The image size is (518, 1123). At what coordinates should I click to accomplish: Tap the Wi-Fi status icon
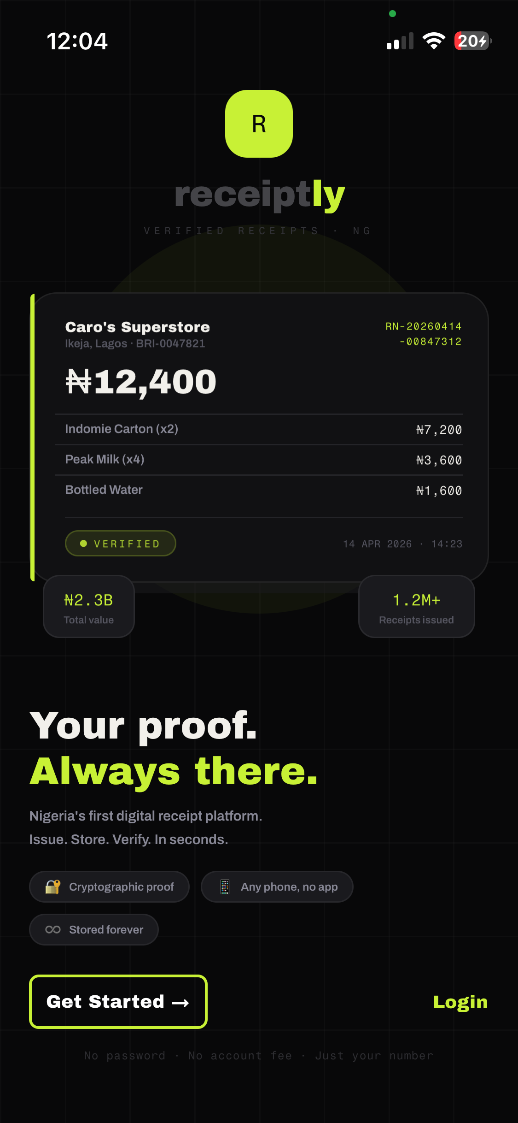pos(434,41)
